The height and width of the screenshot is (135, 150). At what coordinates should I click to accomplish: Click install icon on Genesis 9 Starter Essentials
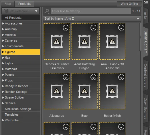coord(66,28)
